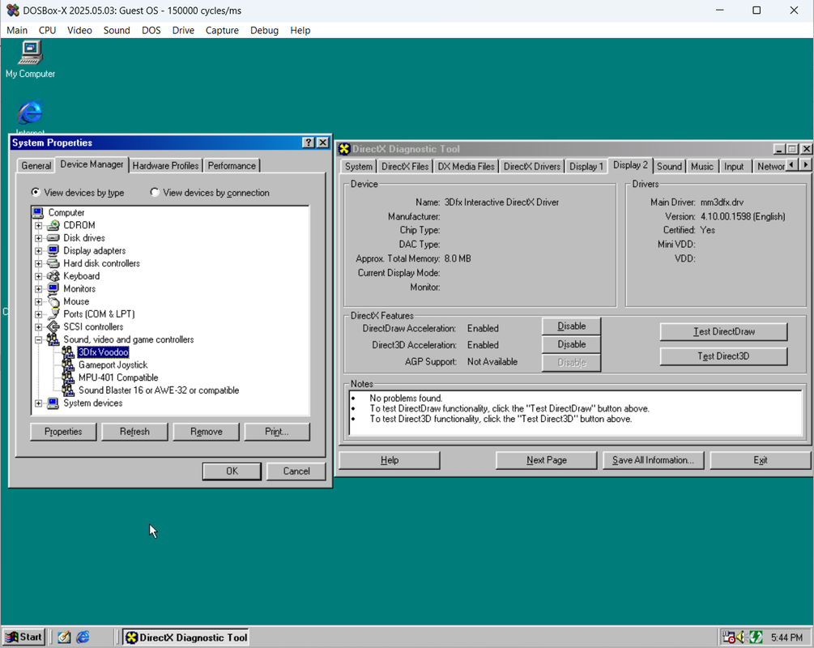Select the Keyboard device icon
This screenshot has height=648, width=814.
pyautogui.click(x=53, y=276)
